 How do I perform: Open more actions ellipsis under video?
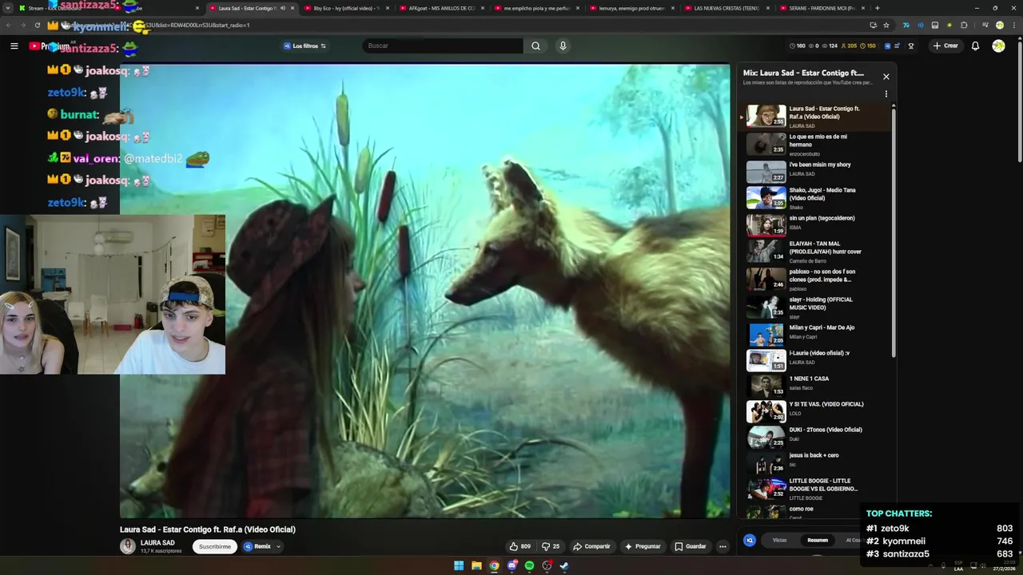click(722, 546)
